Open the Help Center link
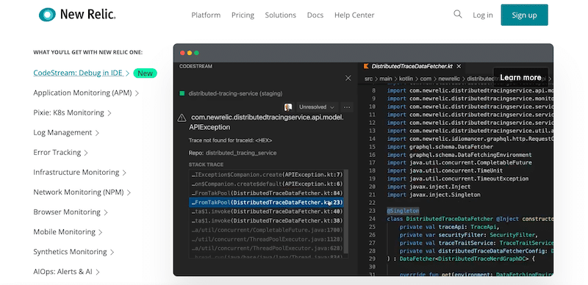Screen dimensions: 588x285 coord(354,15)
